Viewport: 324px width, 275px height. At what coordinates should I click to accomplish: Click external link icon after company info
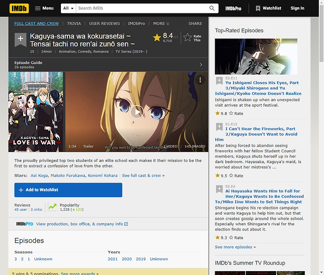coord(126,224)
